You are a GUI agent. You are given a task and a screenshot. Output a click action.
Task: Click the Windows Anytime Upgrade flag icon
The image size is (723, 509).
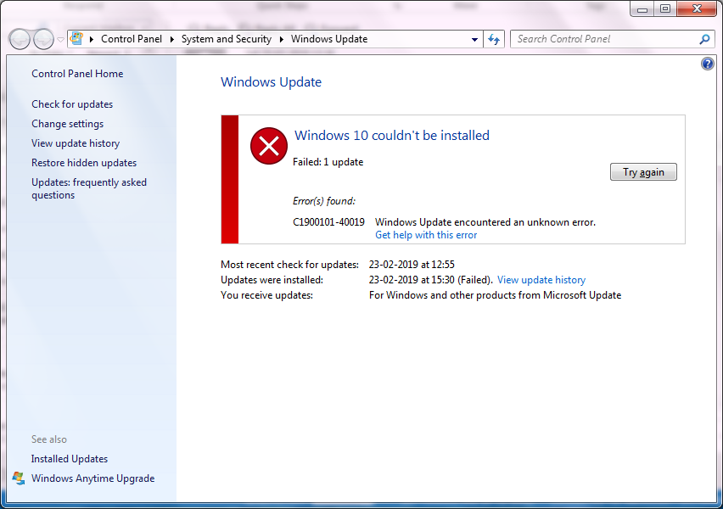point(19,478)
